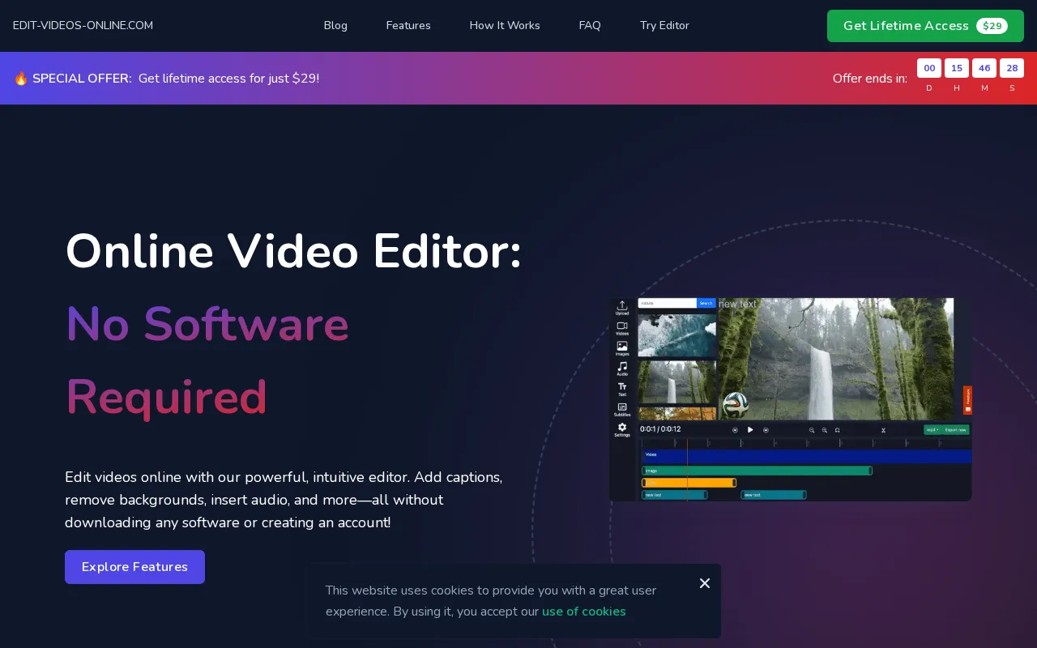Screen dimensions: 1037x648
Task: Click the orange Feedback side tab
Action: click(967, 400)
